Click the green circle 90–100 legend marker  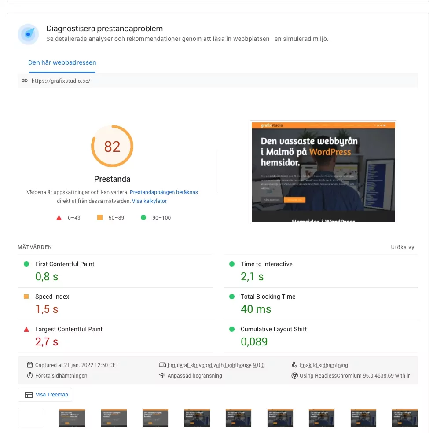tap(143, 217)
